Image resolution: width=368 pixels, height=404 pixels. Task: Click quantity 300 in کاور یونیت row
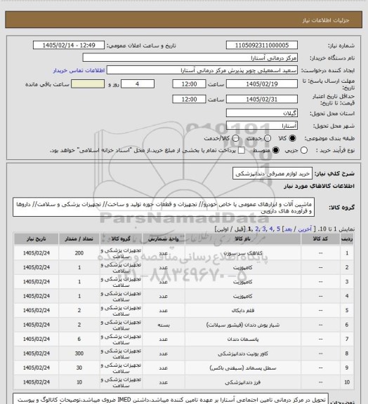coord(79,353)
